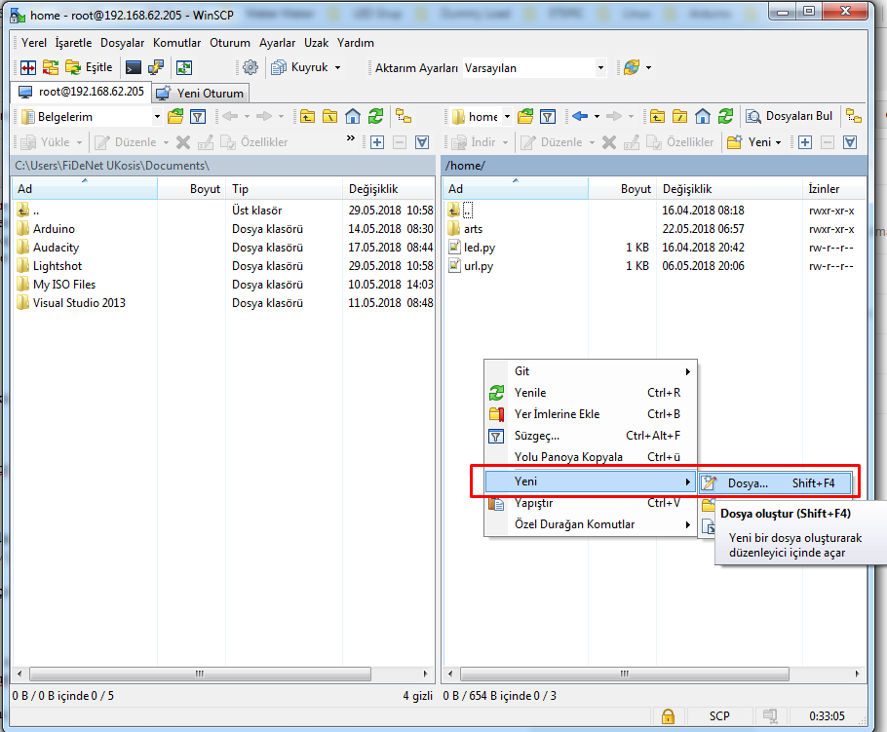Click the local directory tree icon

click(x=404, y=117)
